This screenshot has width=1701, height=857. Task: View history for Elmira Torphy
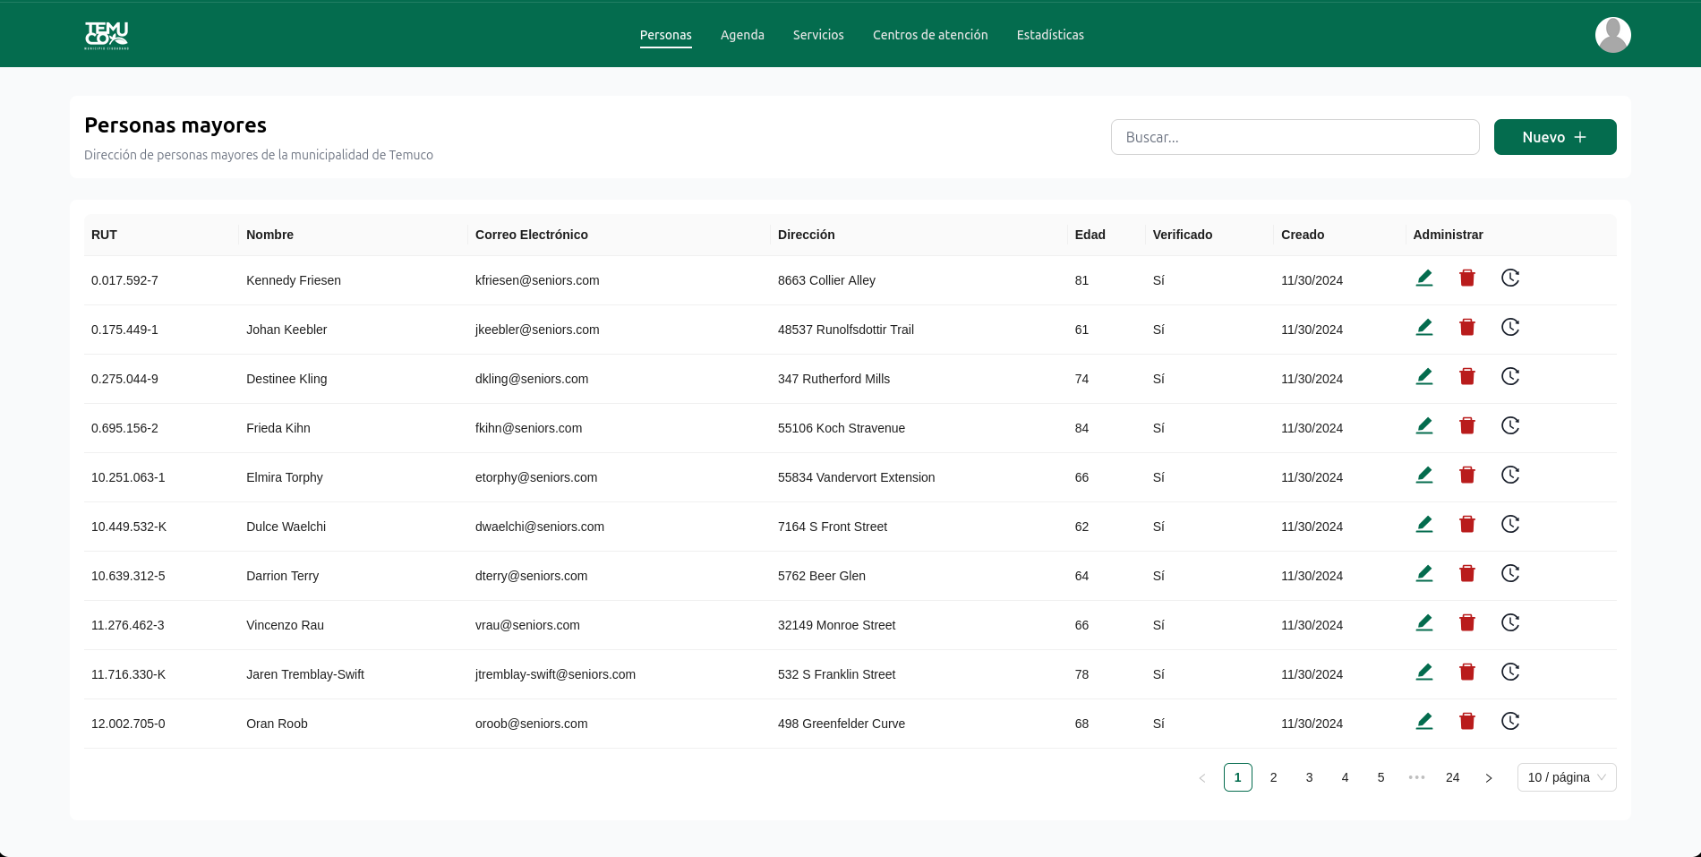(x=1510, y=476)
